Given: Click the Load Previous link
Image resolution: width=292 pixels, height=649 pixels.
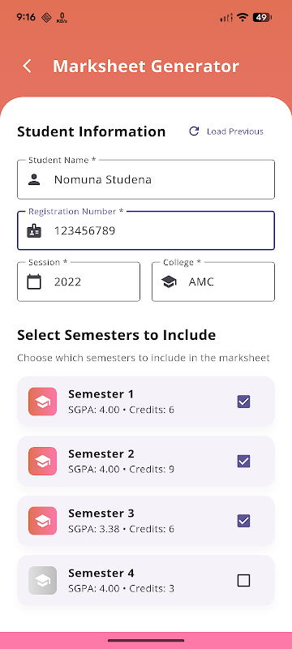Looking at the screenshot, I should coord(235,131).
